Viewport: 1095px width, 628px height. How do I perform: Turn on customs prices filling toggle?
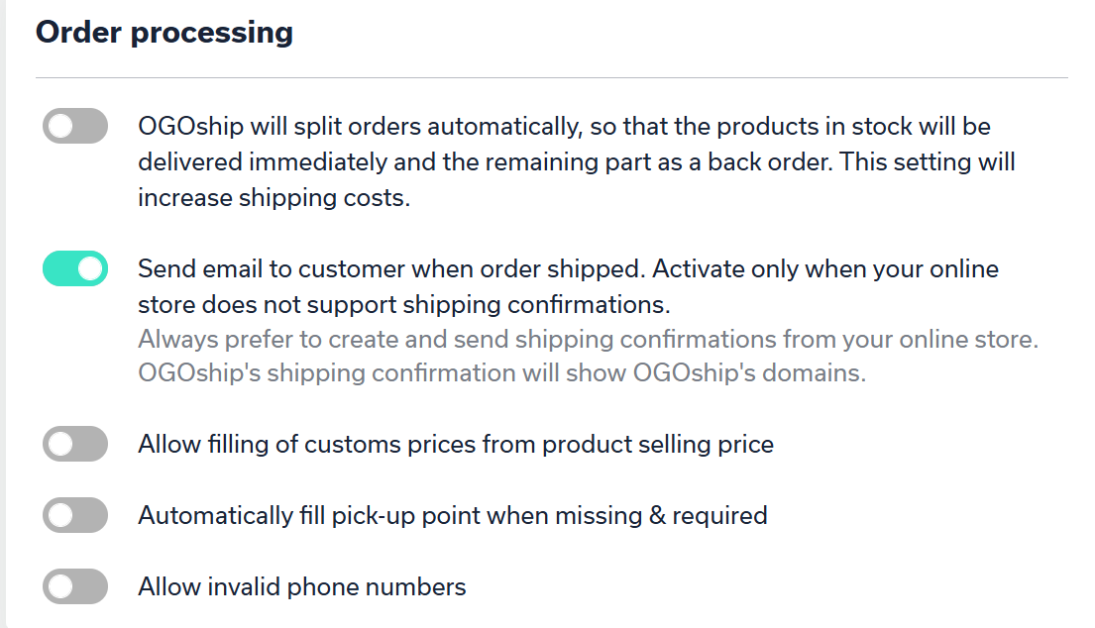coord(75,444)
